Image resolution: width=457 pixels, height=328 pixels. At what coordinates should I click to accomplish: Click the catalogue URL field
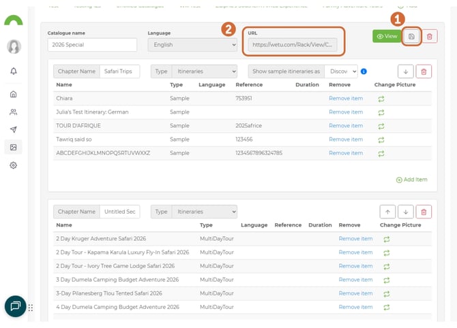(x=293, y=45)
